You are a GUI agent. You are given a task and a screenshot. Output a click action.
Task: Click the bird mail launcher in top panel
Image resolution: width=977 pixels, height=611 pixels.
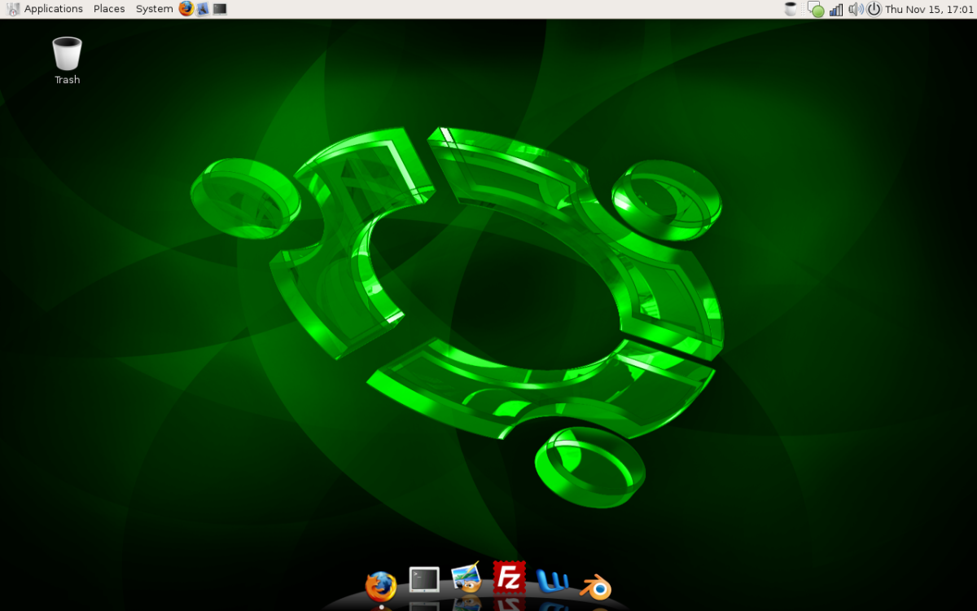203,9
